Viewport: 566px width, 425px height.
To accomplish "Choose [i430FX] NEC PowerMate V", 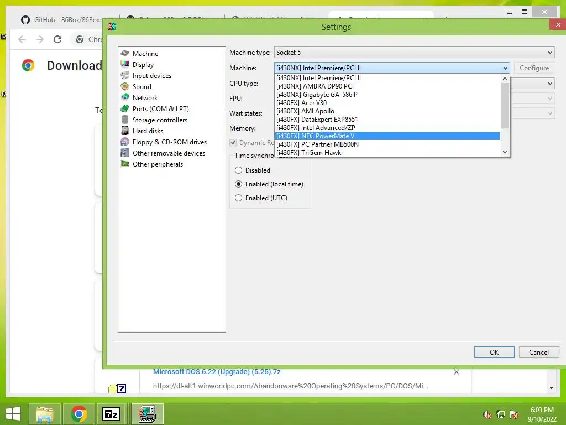I will pyautogui.click(x=387, y=136).
